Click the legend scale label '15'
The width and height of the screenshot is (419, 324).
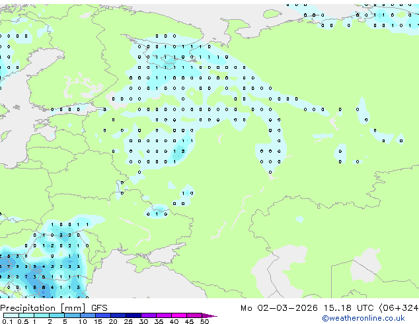[98, 321]
